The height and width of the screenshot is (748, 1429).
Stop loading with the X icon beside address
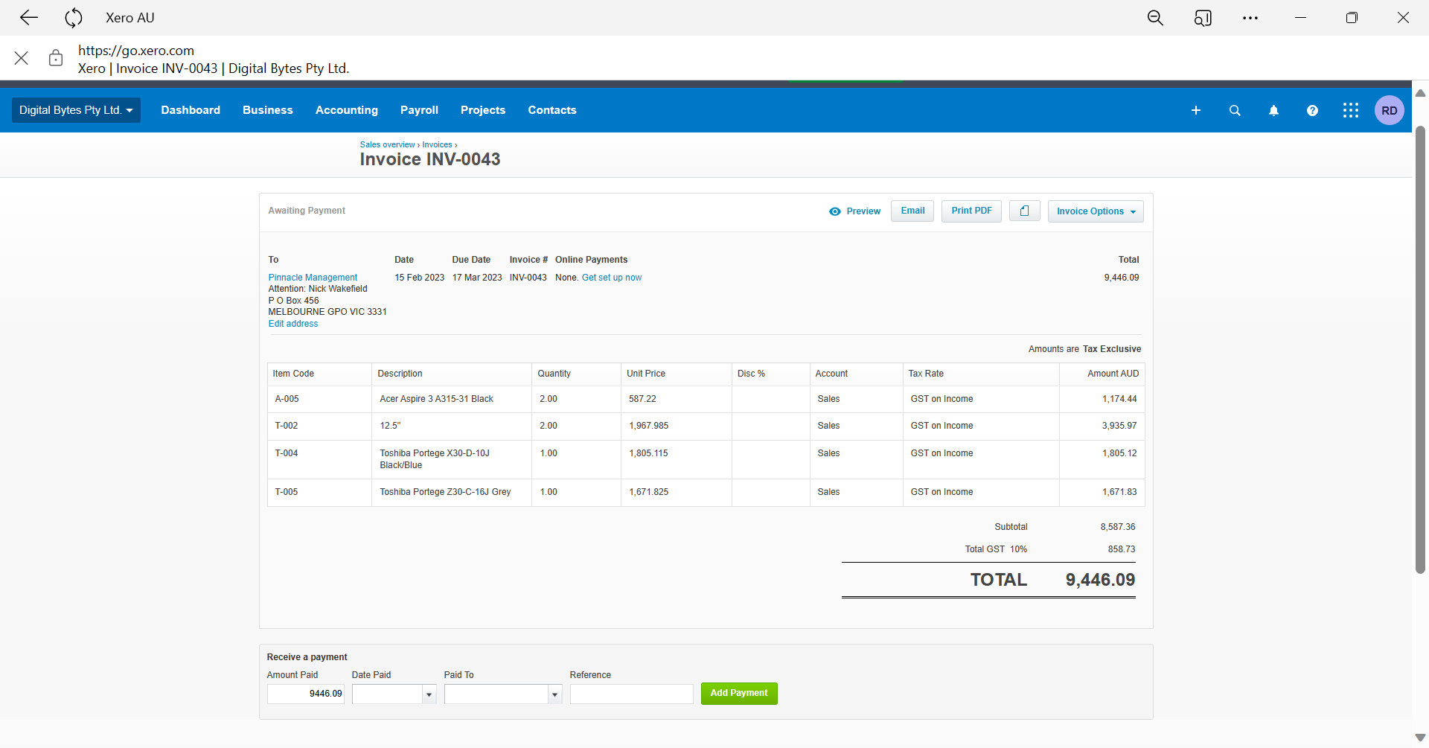[22, 58]
